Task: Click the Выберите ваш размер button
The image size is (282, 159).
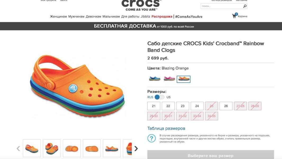Action: (211, 155)
